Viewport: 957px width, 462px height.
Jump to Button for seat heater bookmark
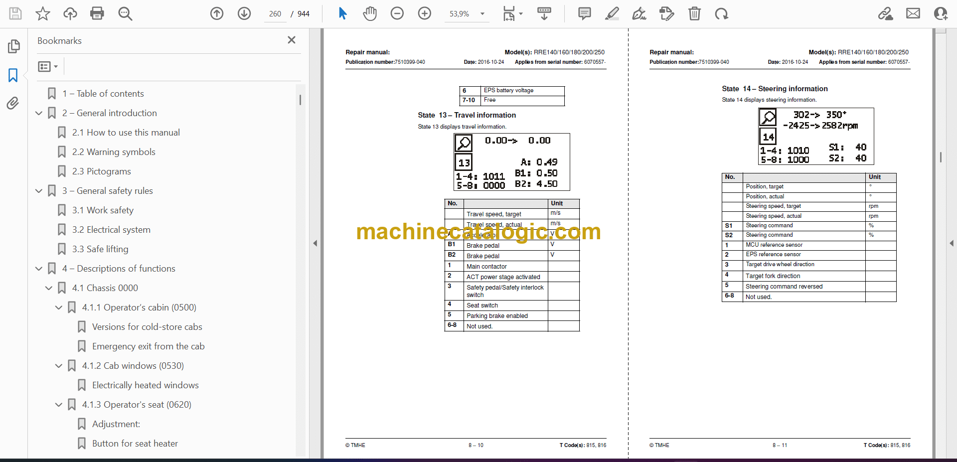(135, 444)
